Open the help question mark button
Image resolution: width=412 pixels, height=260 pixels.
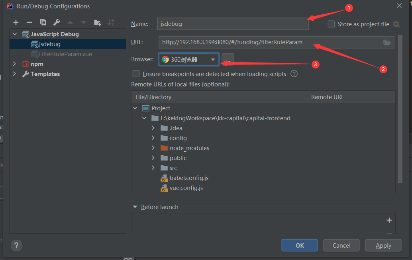point(17,245)
